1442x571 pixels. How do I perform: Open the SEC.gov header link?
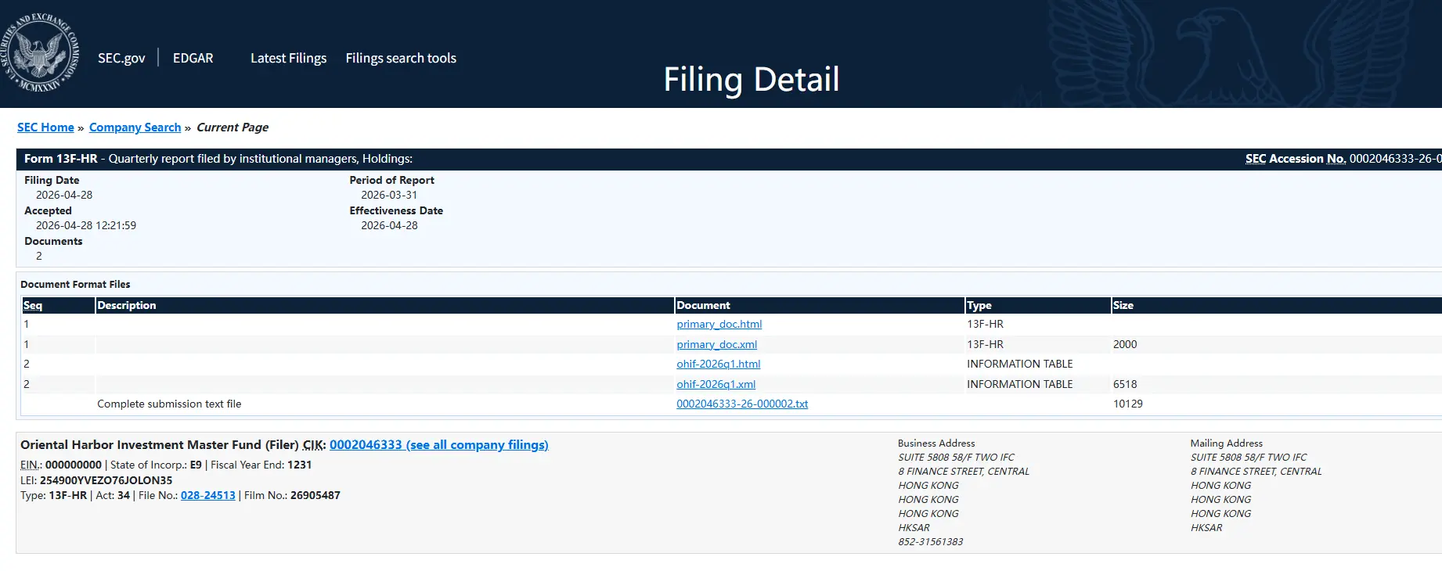(121, 58)
